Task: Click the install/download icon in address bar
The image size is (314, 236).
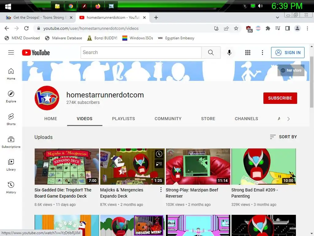Action: coord(216,28)
